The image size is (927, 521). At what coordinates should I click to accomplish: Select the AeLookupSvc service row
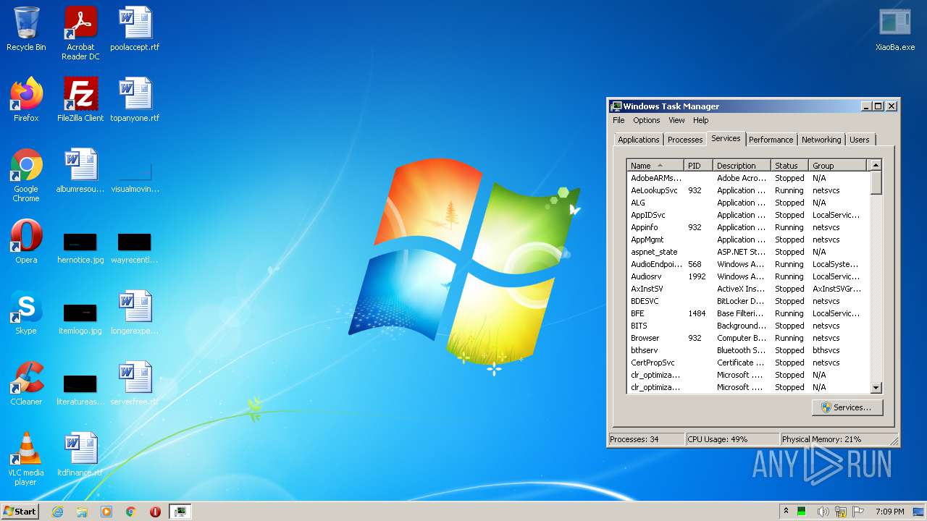[x=748, y=190]
